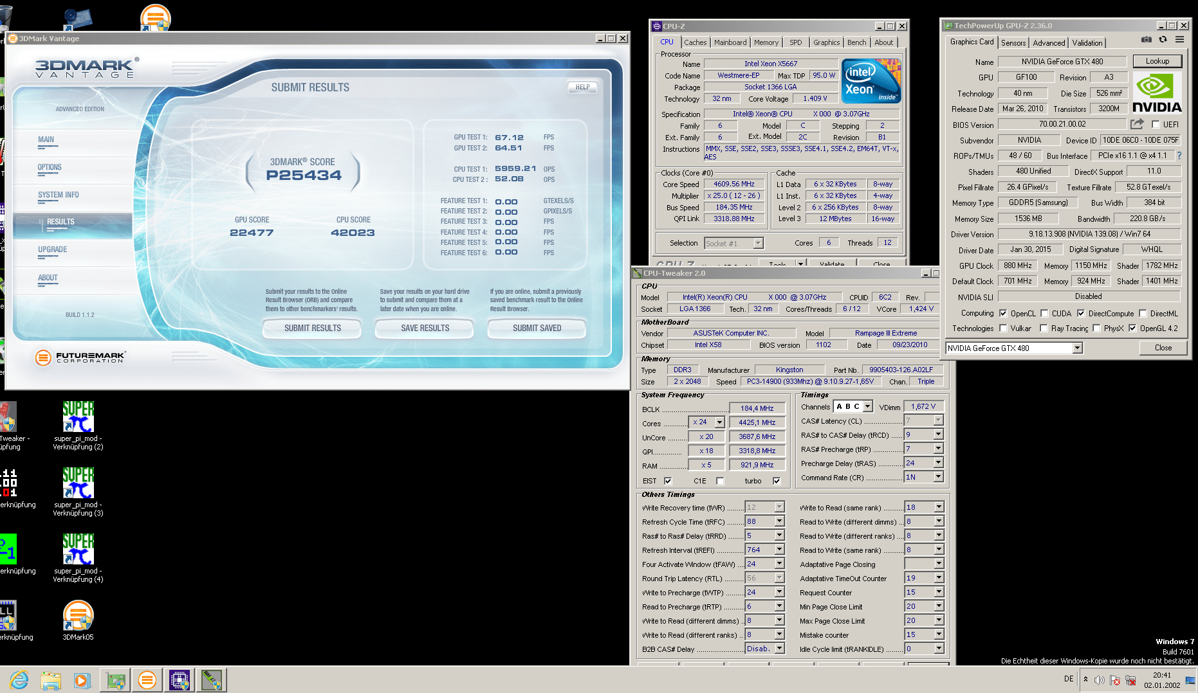Toggle the C1E checkbox in CPU-Tweaker

click(x=720, y=481)
